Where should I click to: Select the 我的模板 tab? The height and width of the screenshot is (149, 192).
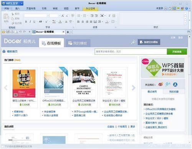78,43
